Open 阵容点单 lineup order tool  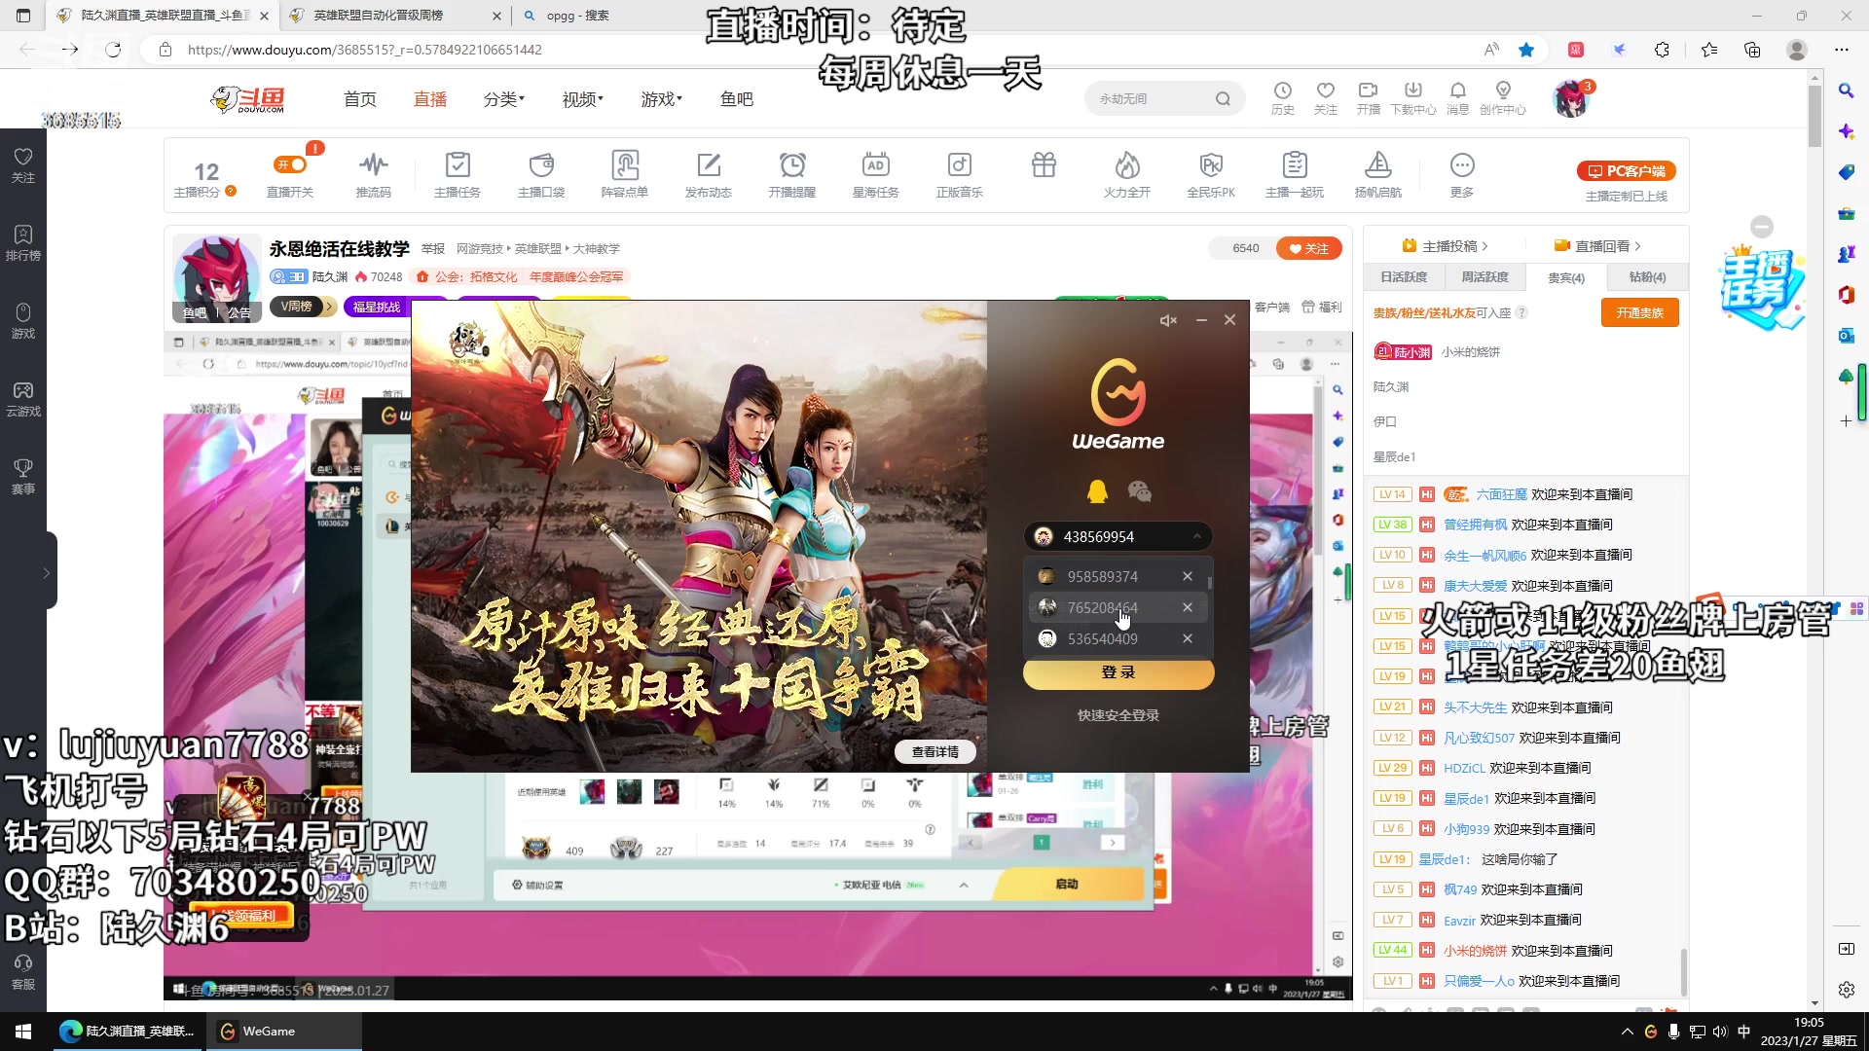(625, 174)
